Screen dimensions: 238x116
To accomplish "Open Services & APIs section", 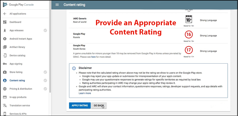I will point(18,114).
